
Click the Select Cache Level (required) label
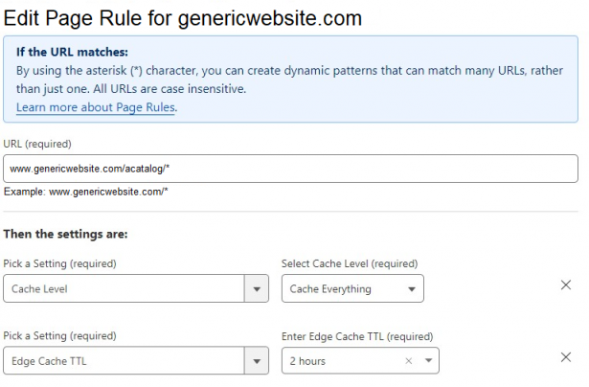[350, 262]
